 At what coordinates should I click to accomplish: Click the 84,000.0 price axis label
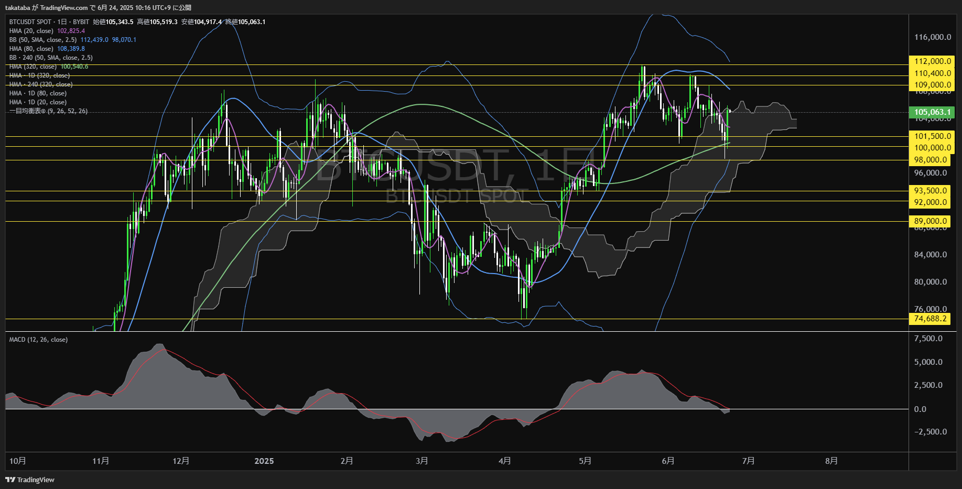click(931, 255)
